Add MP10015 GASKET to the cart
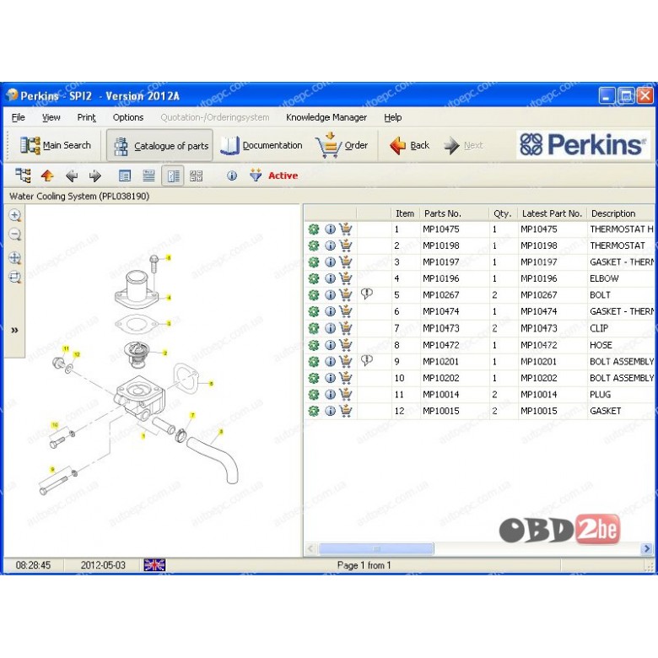The width and height of the screenshot is (658, 658). click(x=346, y=411)
